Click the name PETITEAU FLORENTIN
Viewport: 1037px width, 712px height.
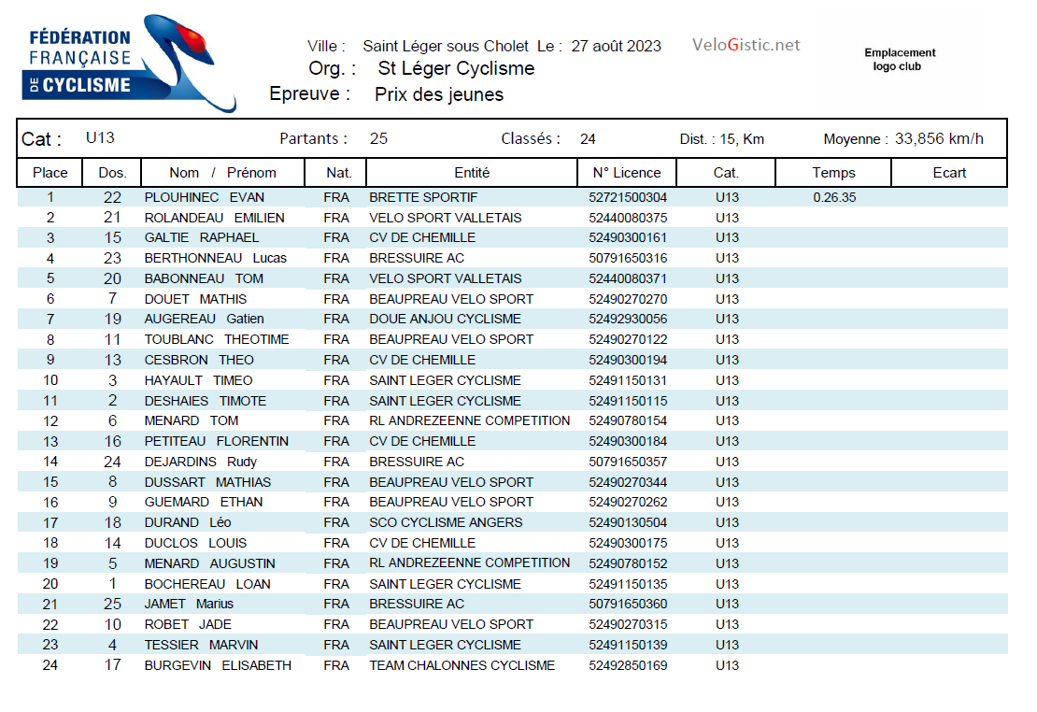pyautogui.click(x=216, y=441)
